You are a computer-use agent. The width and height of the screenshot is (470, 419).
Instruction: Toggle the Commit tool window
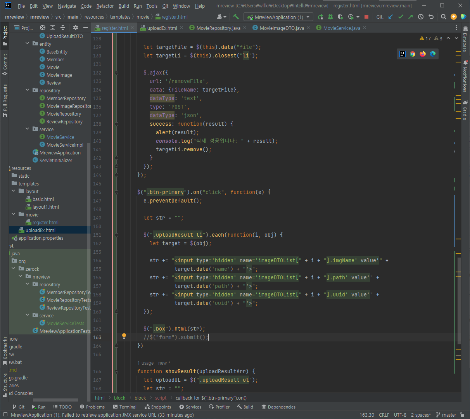[x=5, y=65]
